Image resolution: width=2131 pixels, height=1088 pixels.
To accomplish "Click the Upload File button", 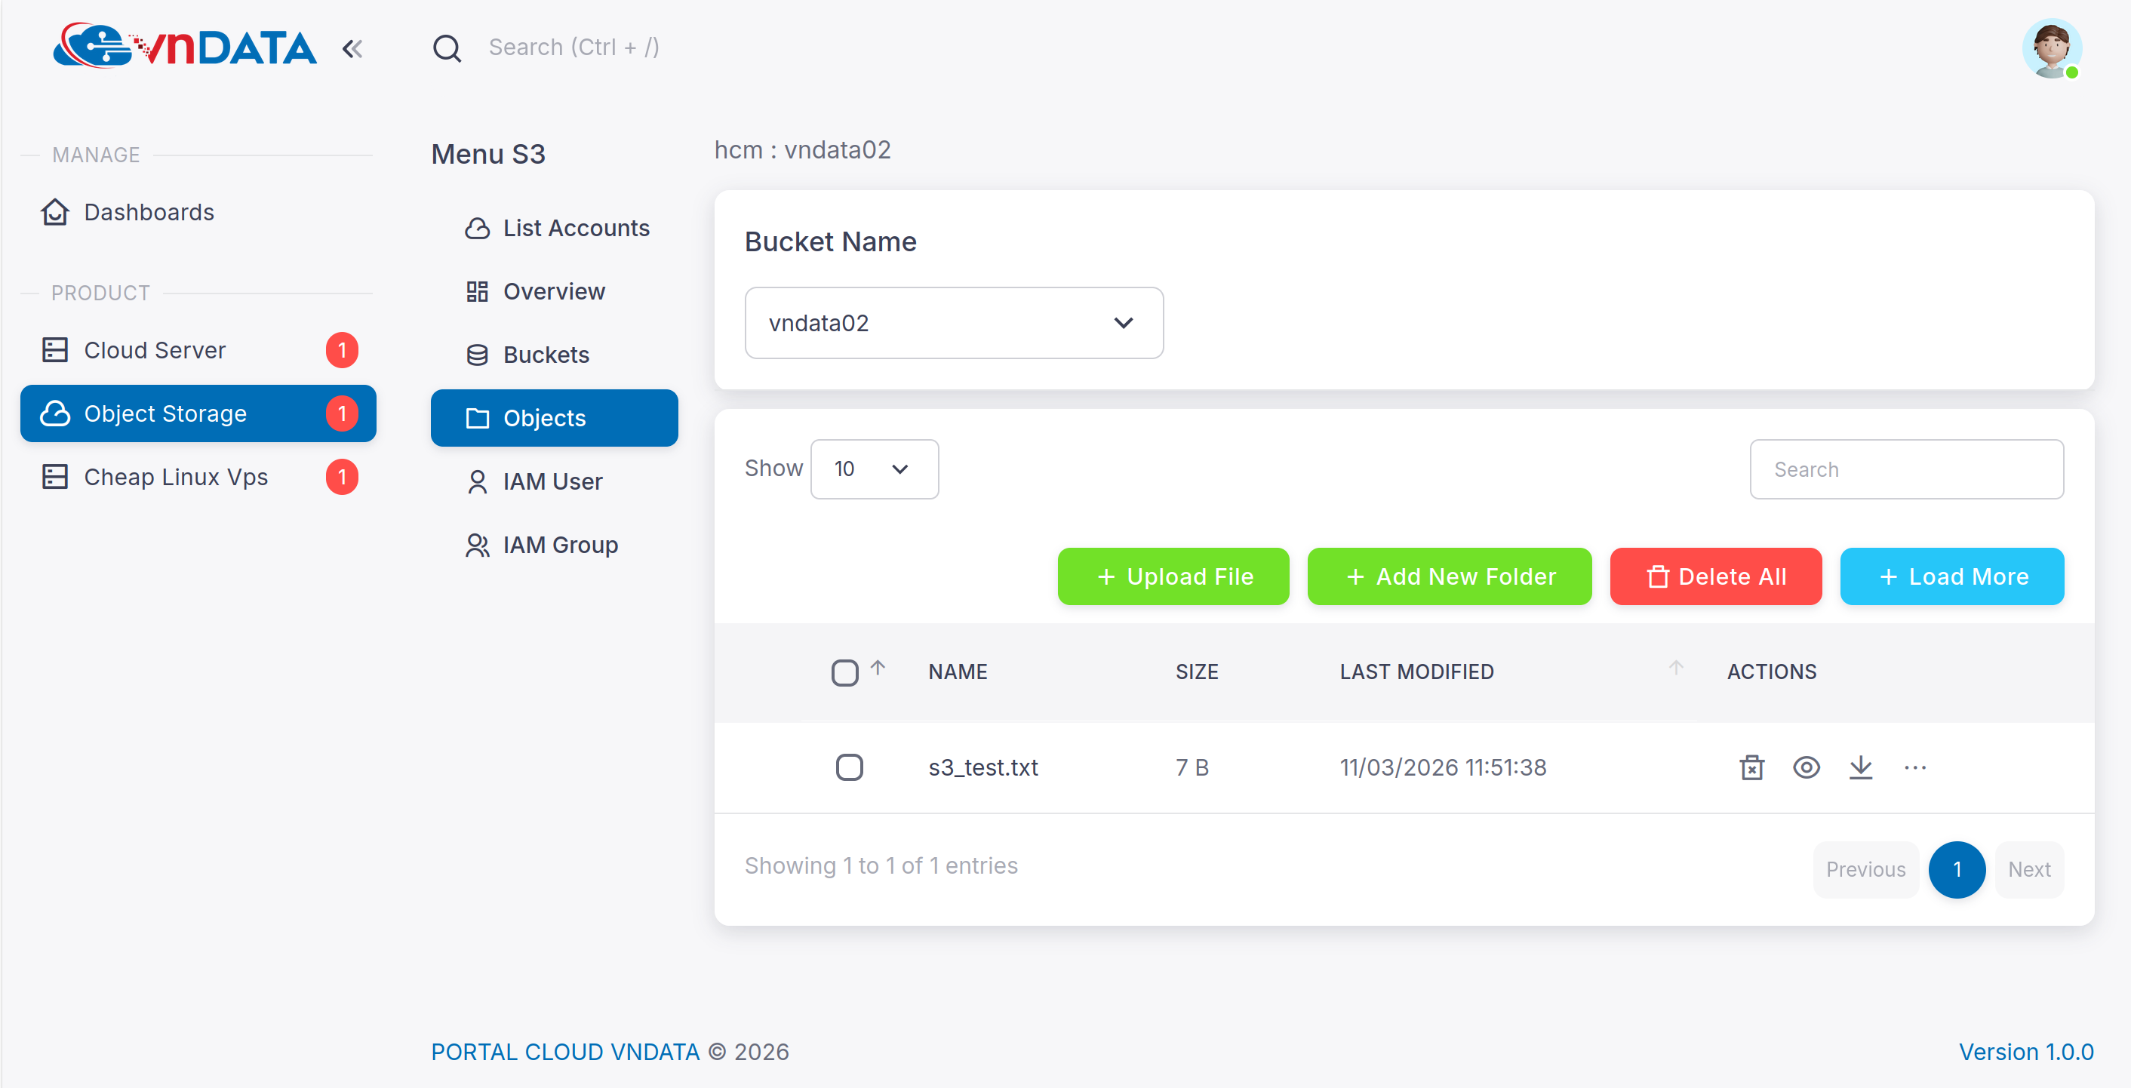I will pyautogui.click(x=1173, y=576).
